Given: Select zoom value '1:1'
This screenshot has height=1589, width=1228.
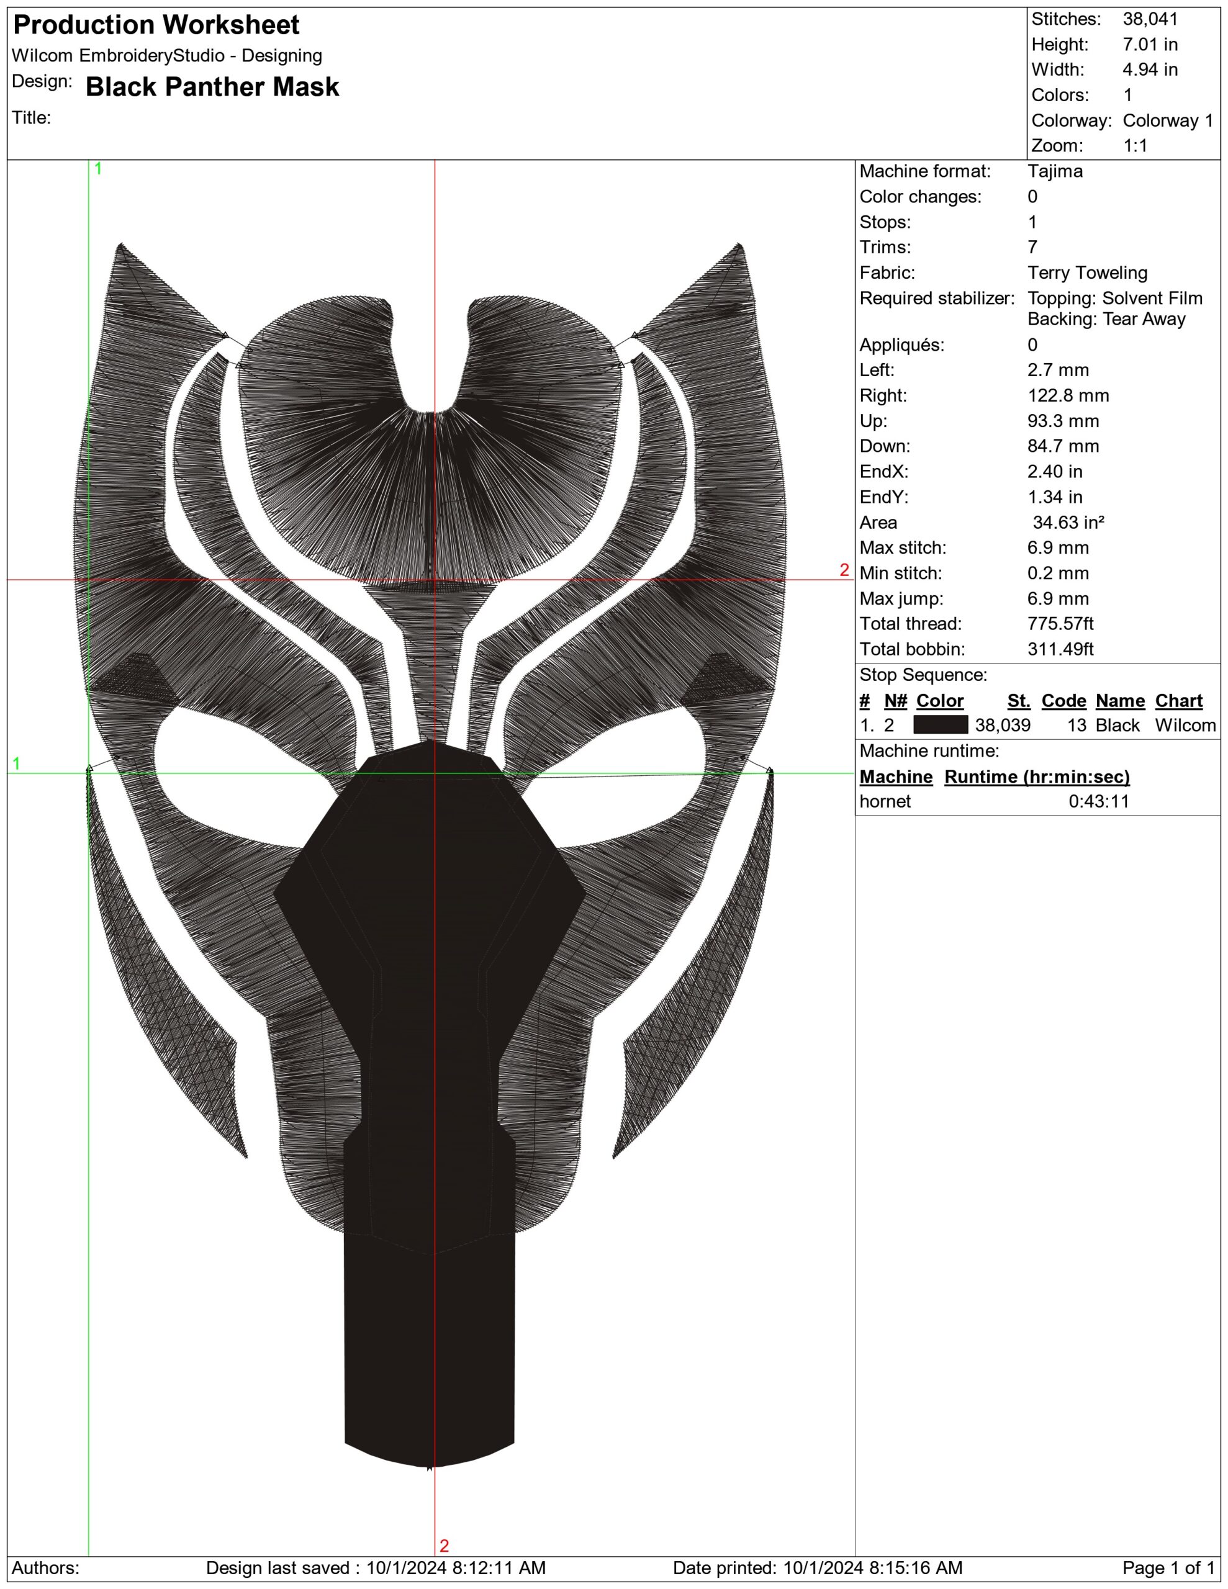Looking at the screenshot, I should click(x=1135, y=145).
